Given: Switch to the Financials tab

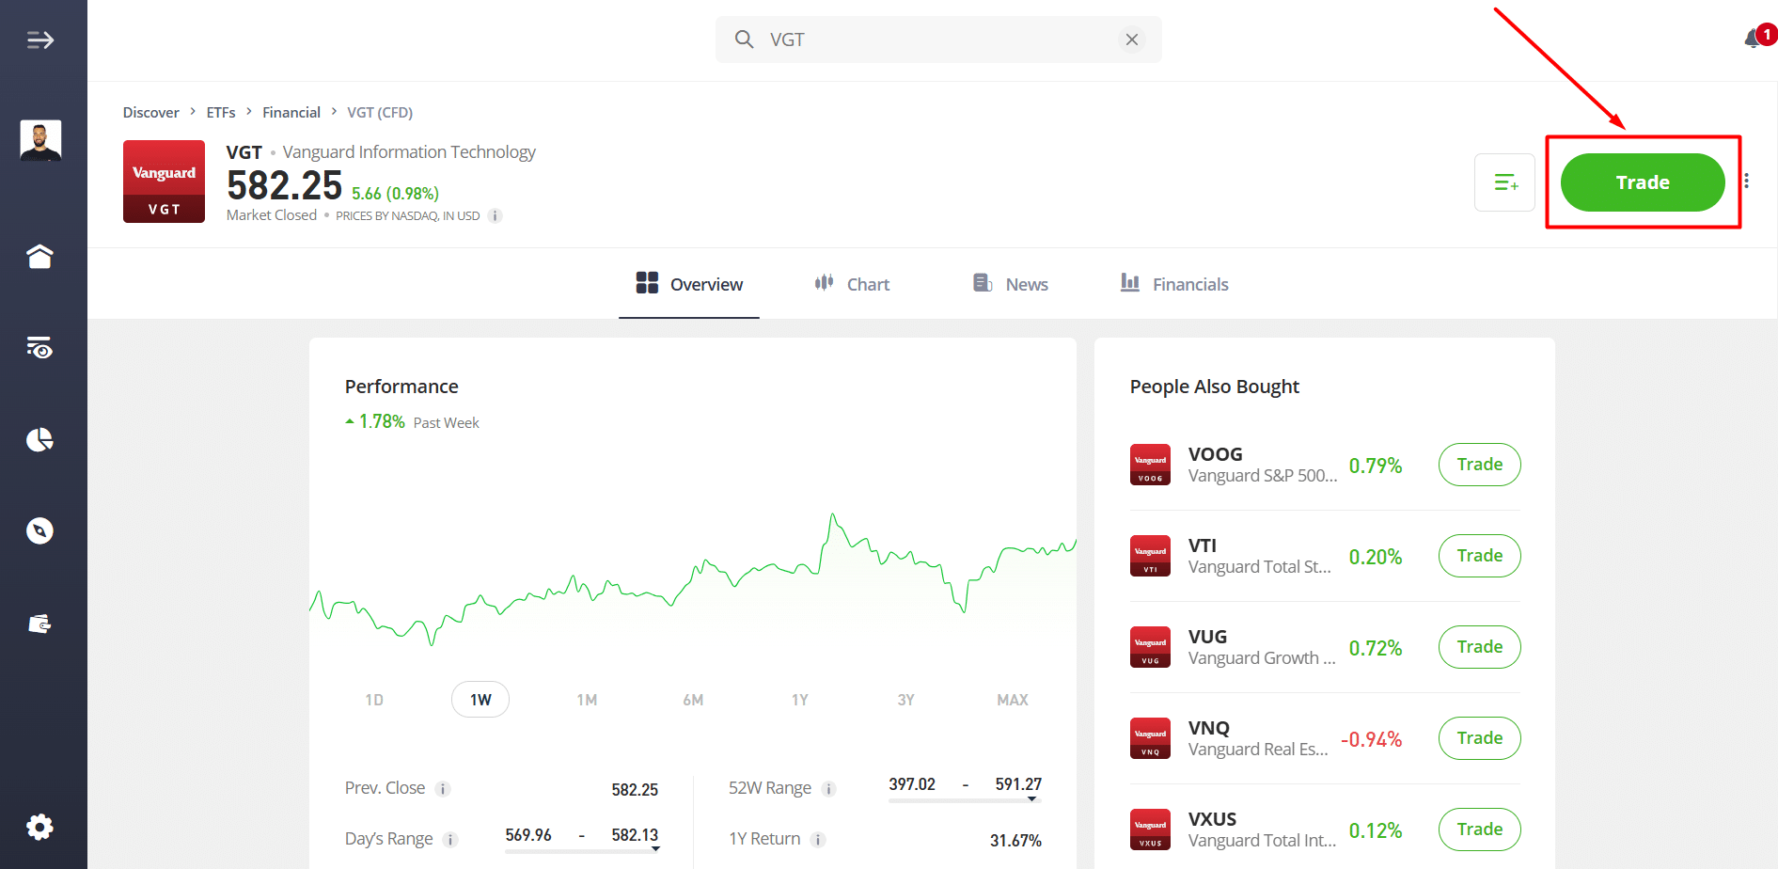Looking at the screenshot, I should tap(1174, 284).
